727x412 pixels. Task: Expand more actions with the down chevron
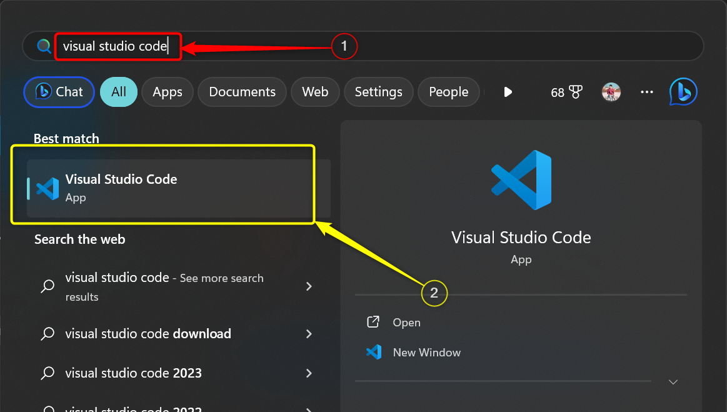673,381
